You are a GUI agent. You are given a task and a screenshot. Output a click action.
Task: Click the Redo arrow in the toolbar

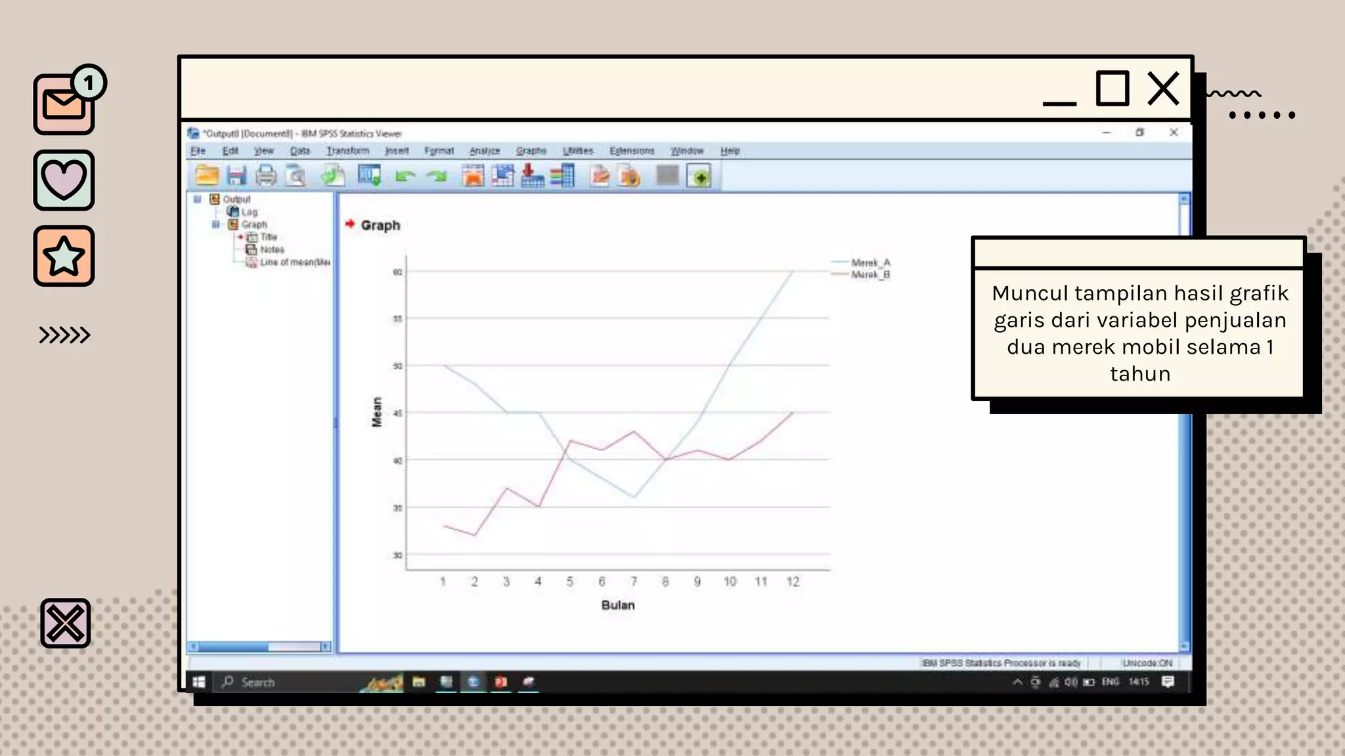(x=435, y=176)
